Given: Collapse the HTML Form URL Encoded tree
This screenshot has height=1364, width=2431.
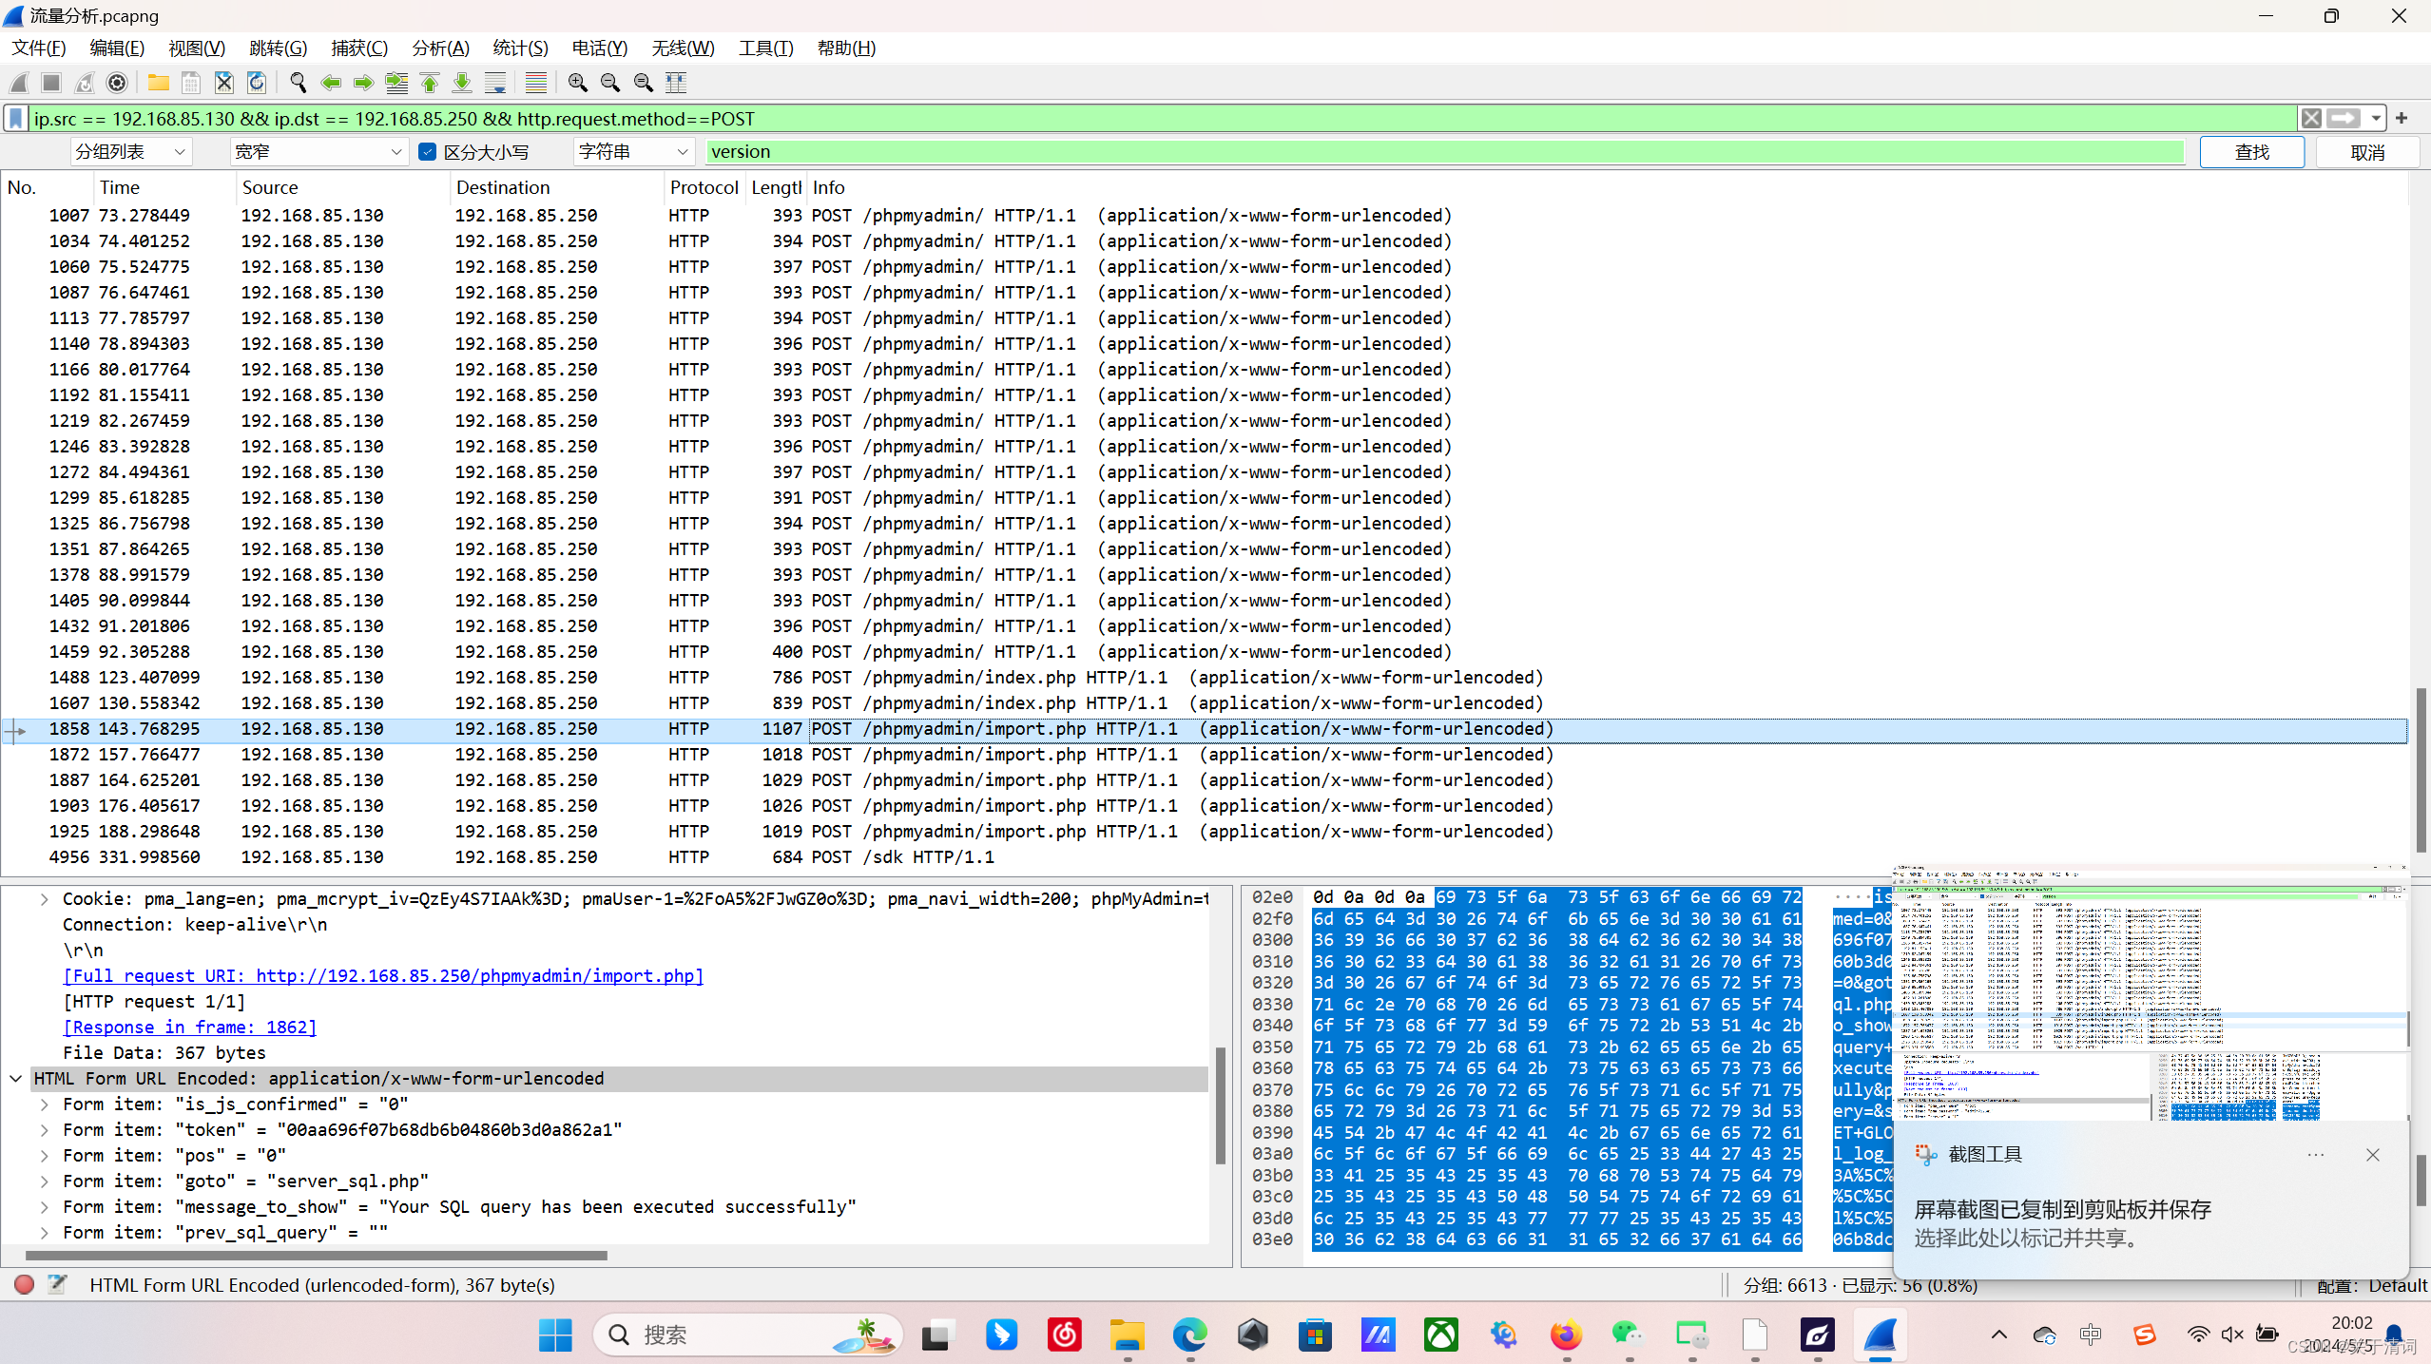Looking at the screenshot, I should pyautogui.click(x=16, y=1078).
